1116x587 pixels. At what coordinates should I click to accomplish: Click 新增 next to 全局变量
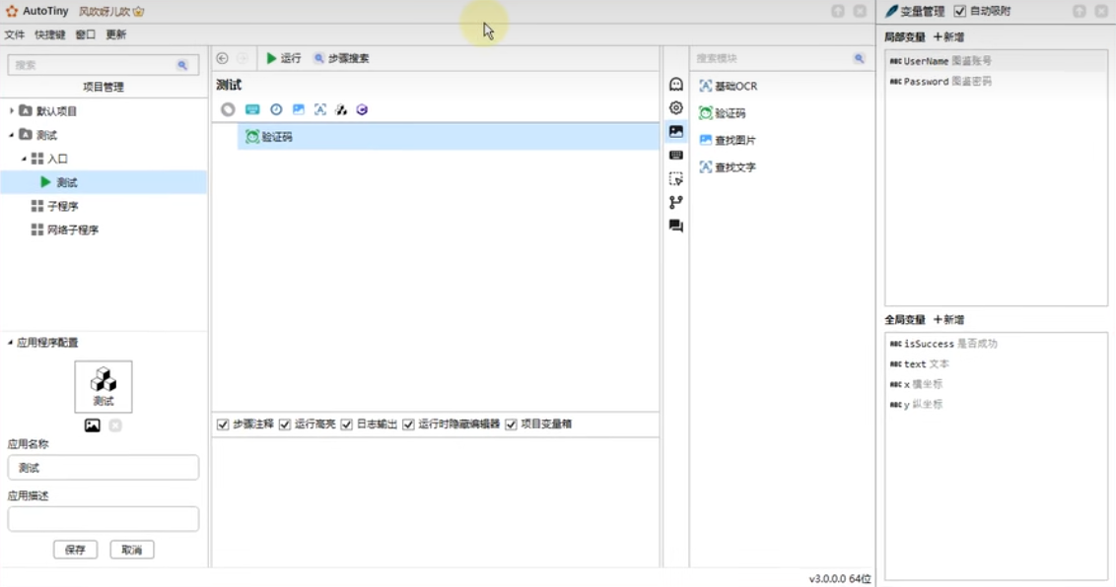click(x=948, y=320)
